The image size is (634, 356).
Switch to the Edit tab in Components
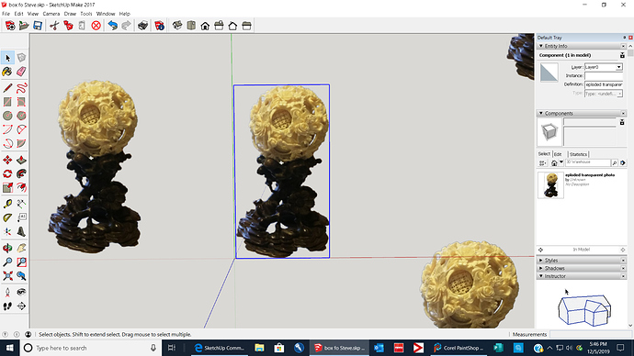pyautogui.click(x=558, y=154)
